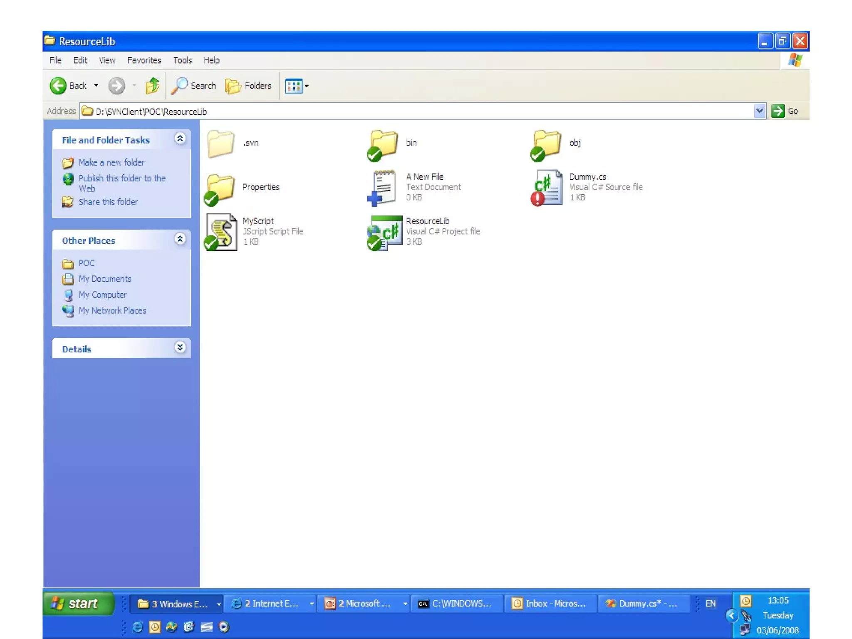This screenshot has width=852, height=639.
Task: Open the Favorites menu
Action: click(x=144, y=60)
